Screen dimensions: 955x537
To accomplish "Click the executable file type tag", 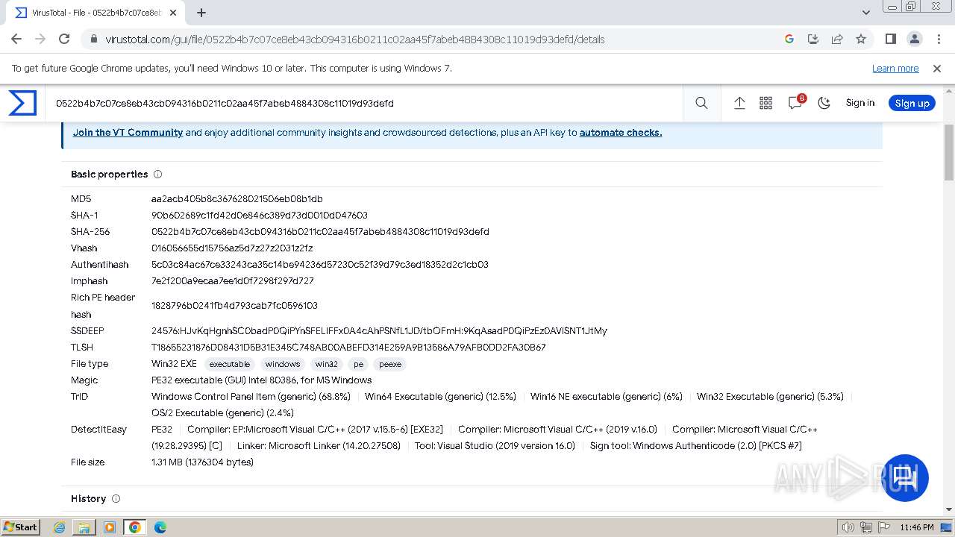I will click(230, 364).
